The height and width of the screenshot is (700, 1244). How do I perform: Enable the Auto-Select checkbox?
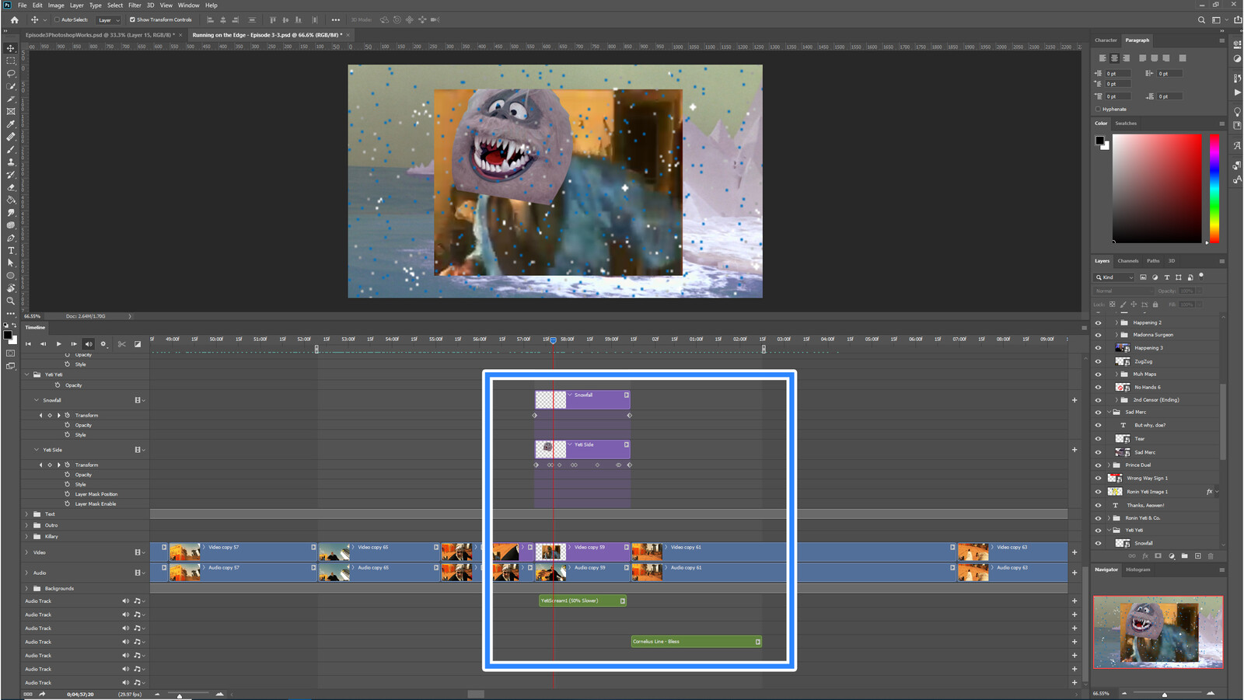tap(57, 20)
